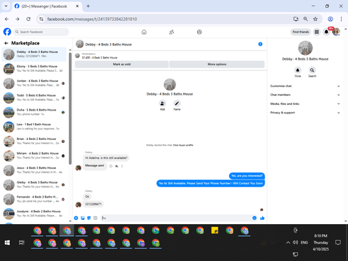Search in conversation magnifier icon
The height and width of the screenshot is (261, 348).
click(313, 70)
